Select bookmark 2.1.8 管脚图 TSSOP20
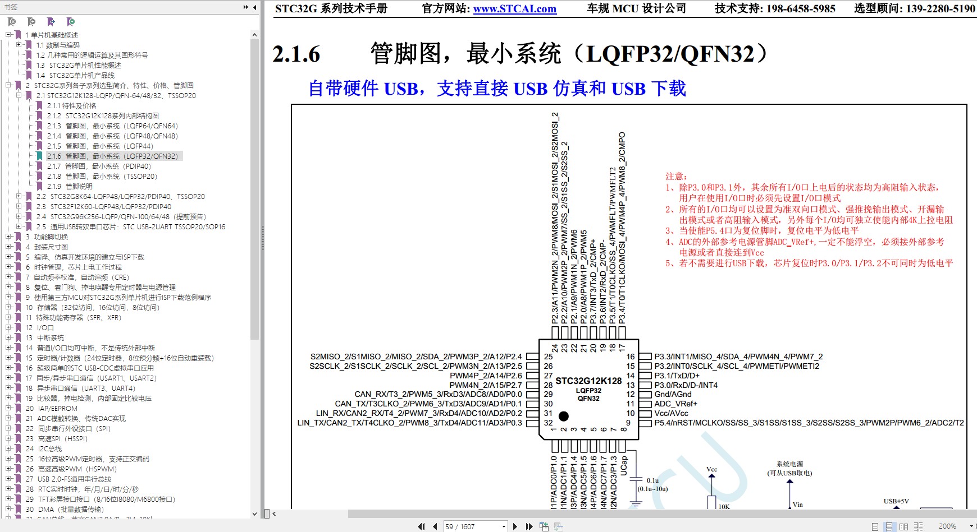 102,176
